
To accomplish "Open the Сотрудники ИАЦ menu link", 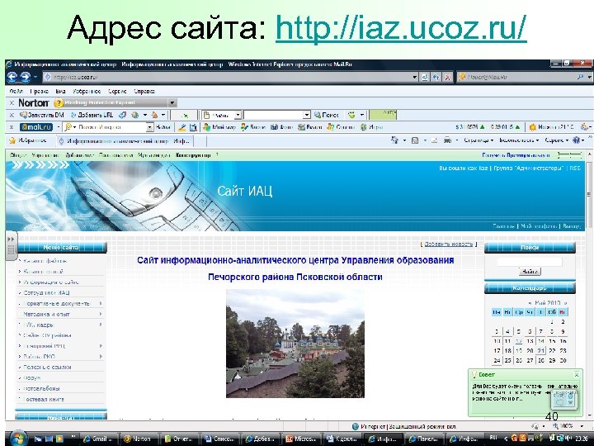I will [x=46, y=292].
